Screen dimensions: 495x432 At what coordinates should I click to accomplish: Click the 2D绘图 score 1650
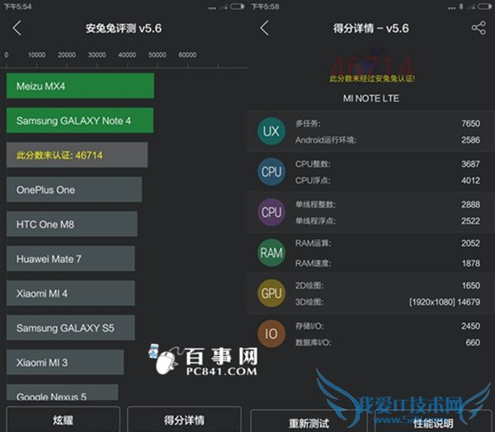tap(471, 285)
